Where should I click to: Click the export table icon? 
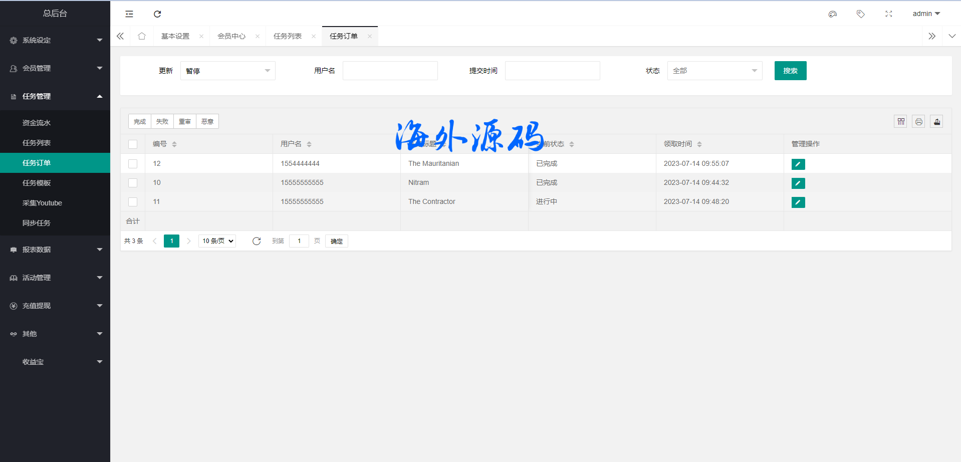click(x=936, y=121)
